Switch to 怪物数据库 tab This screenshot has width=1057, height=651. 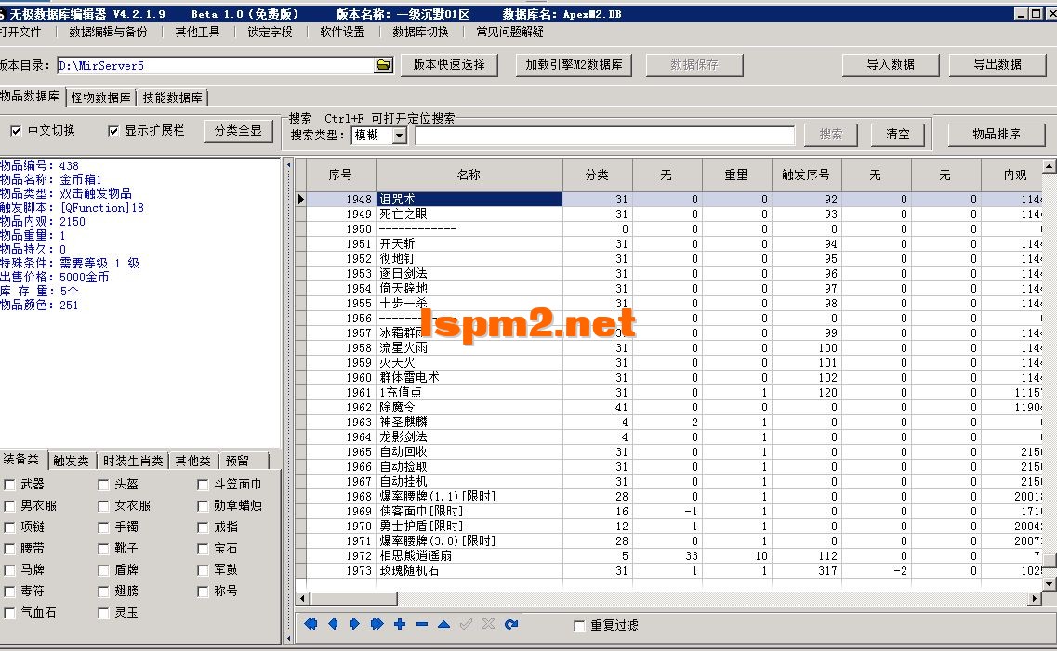100,98
